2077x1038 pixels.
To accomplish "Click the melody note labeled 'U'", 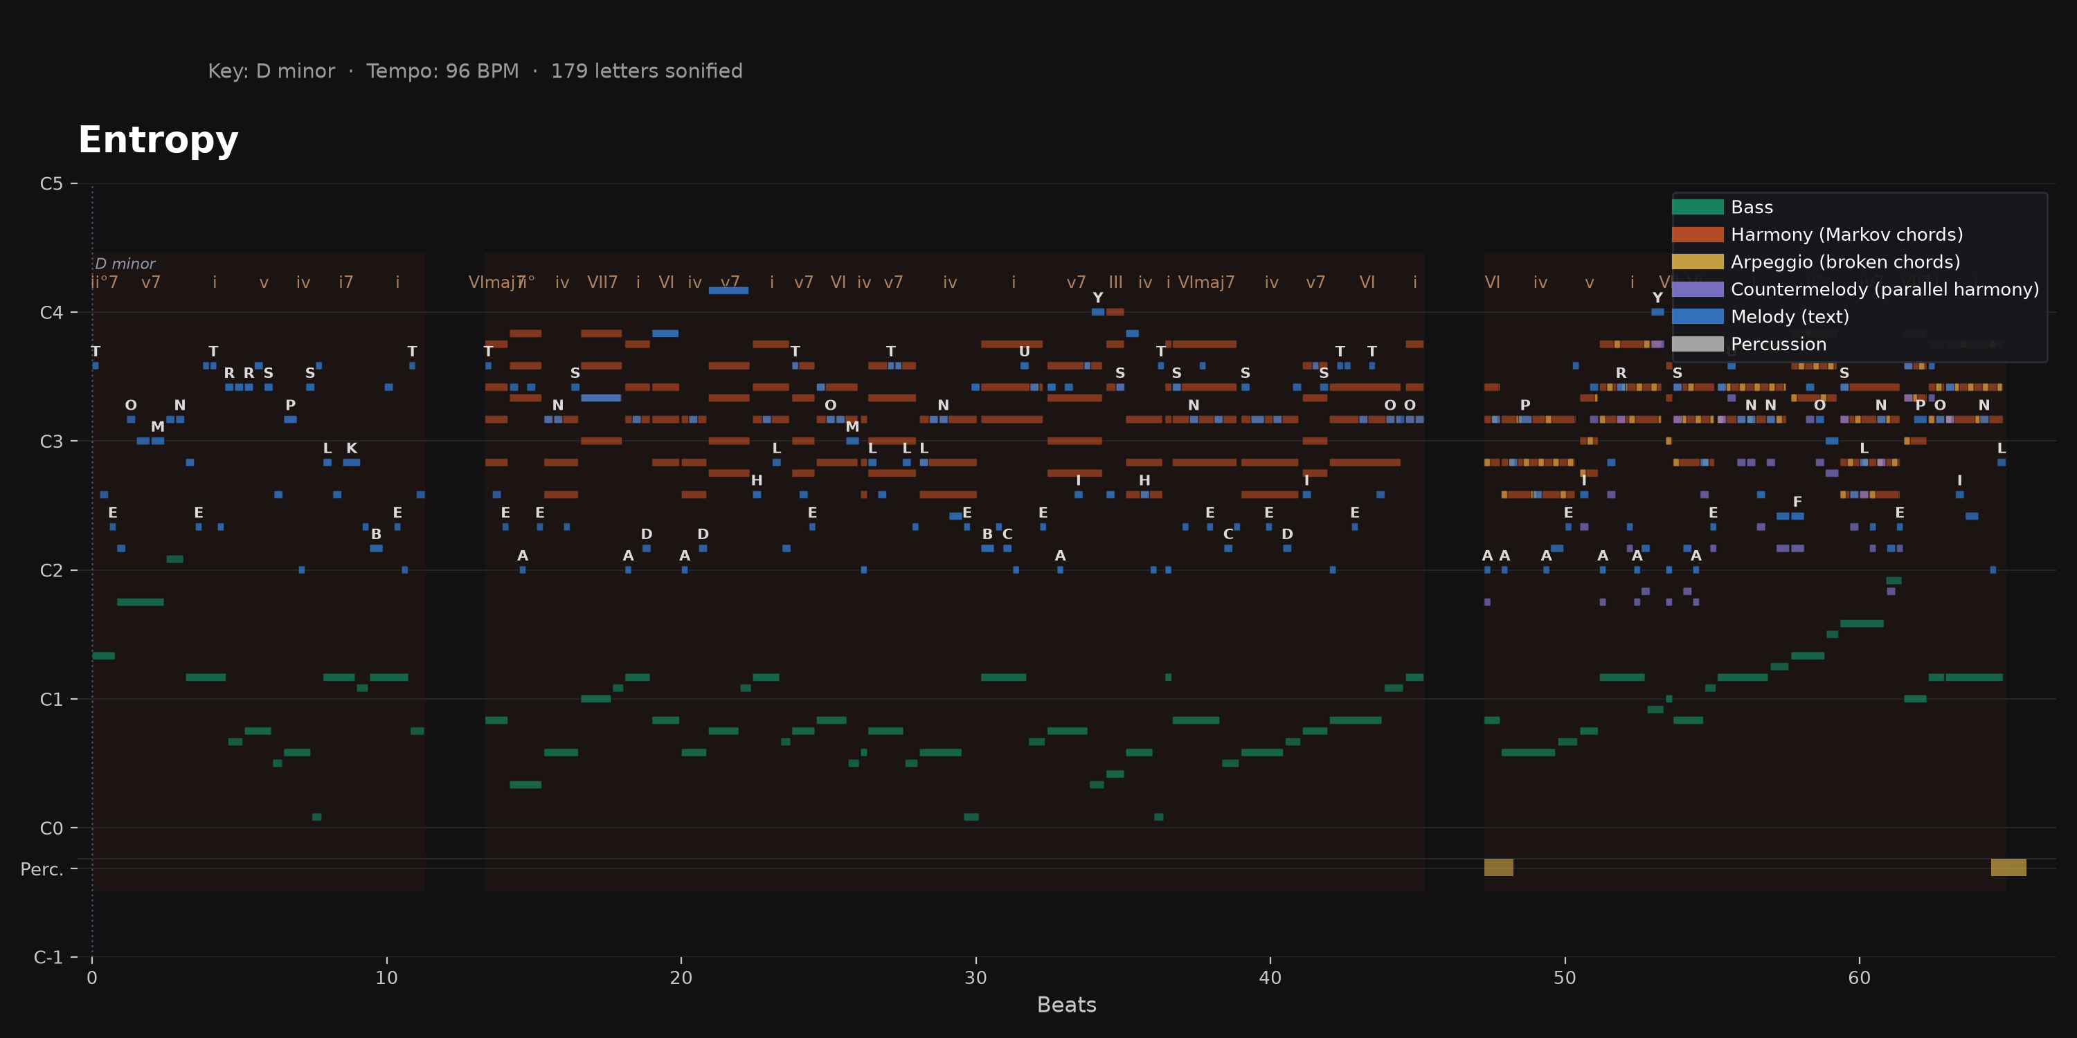I will click(1024, 366).
